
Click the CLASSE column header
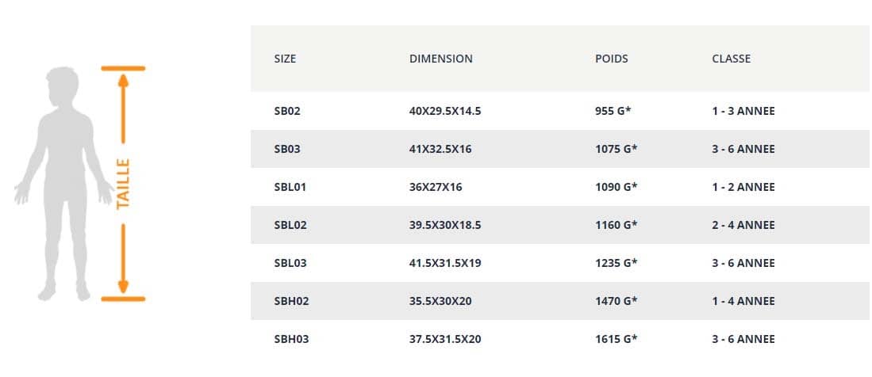click(731, 59)
